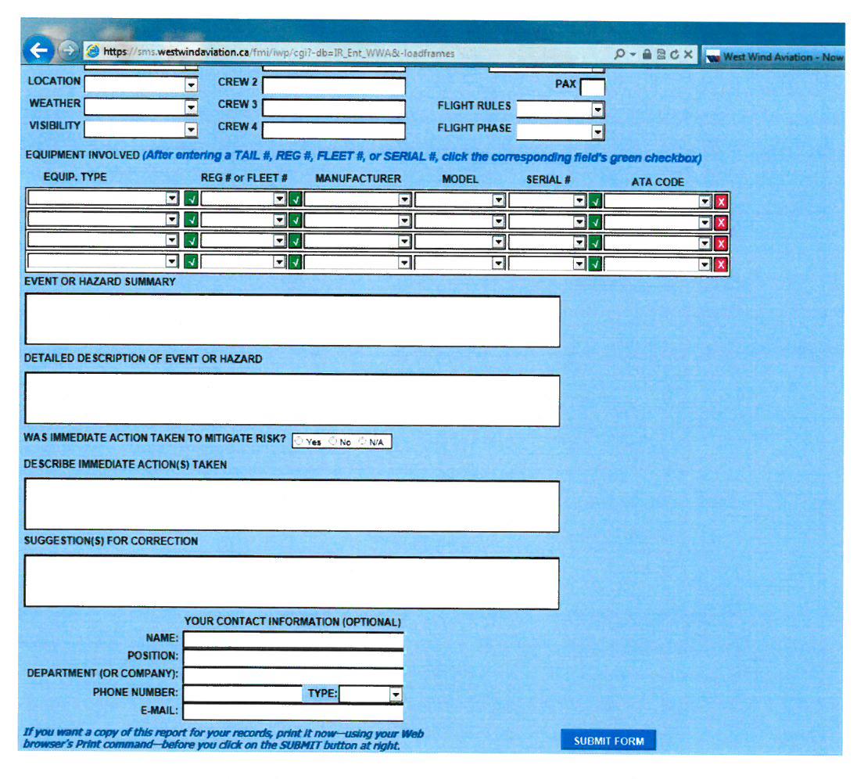Click the browser forward arrow button

(69, 52)
